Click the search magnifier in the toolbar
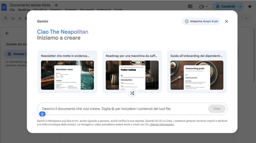The height and width of the screenshot is (143, 256). (6, 18)
